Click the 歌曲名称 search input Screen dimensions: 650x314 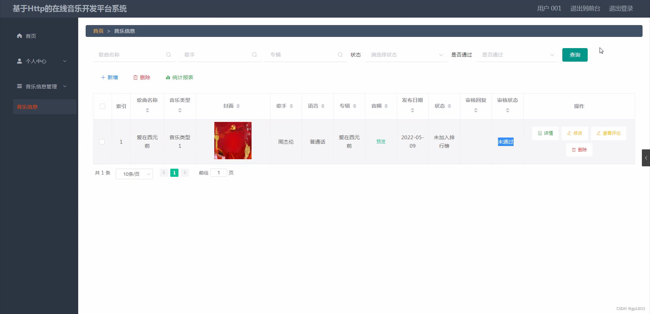(x=134, y=55)
